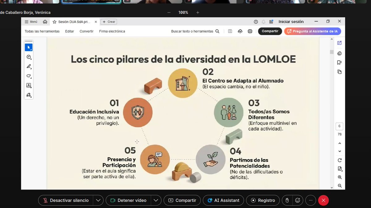This screenshot has width=371, height=208.
Task: Choose the selection arrow tool in Acrobat
Action: (29, 47)
